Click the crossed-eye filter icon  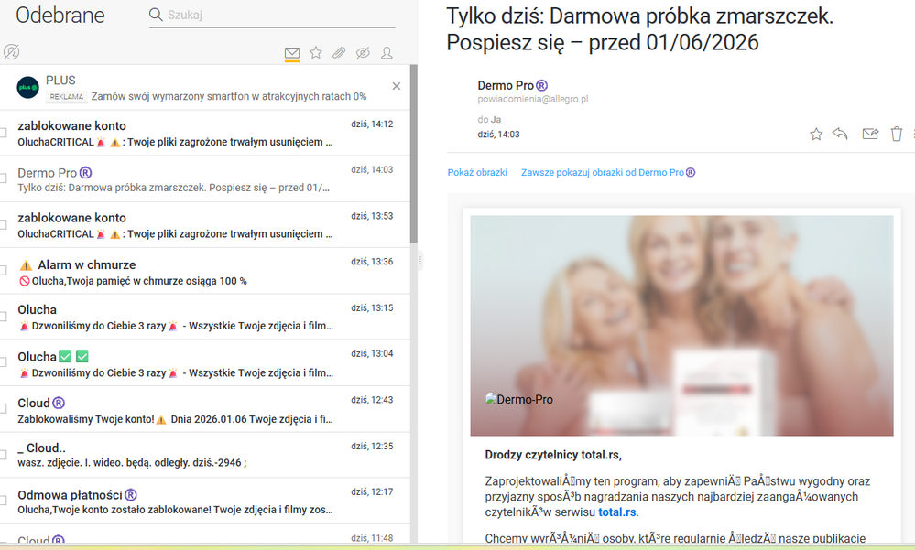(x=363, y=53)
